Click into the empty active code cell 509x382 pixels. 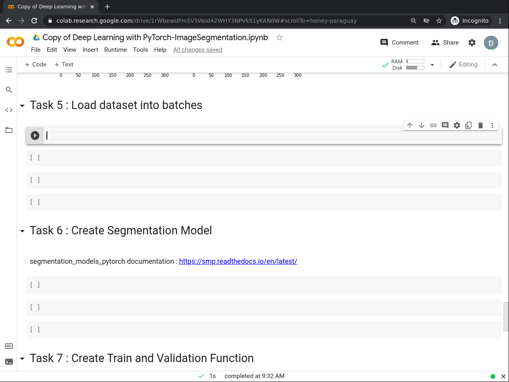tap(270, 136)
